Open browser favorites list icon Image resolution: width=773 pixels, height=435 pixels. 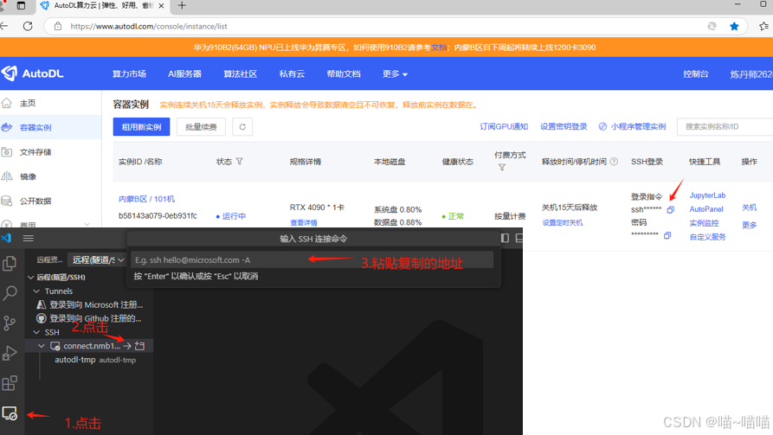click(764, 26)
